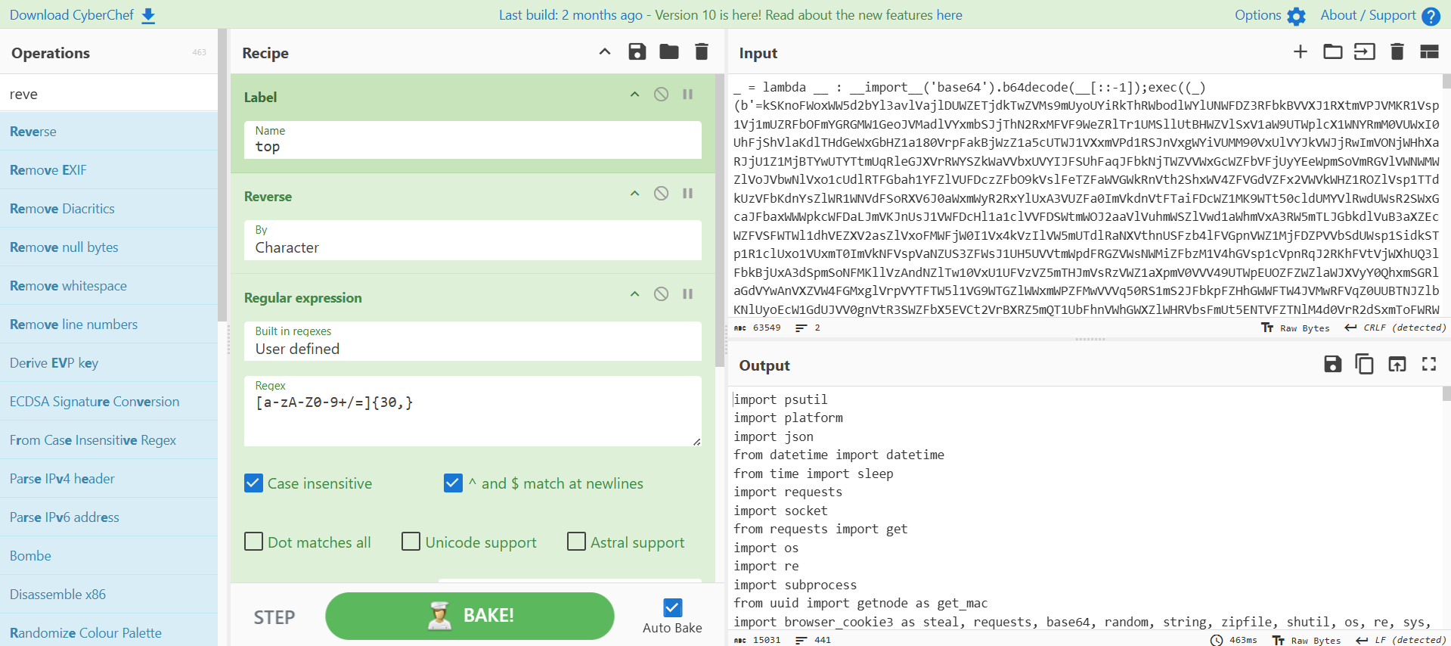This screenshot has width=1451, height=646.
Task: Set breakpoint on Regular expression operation
Action: tap(688, 294)
